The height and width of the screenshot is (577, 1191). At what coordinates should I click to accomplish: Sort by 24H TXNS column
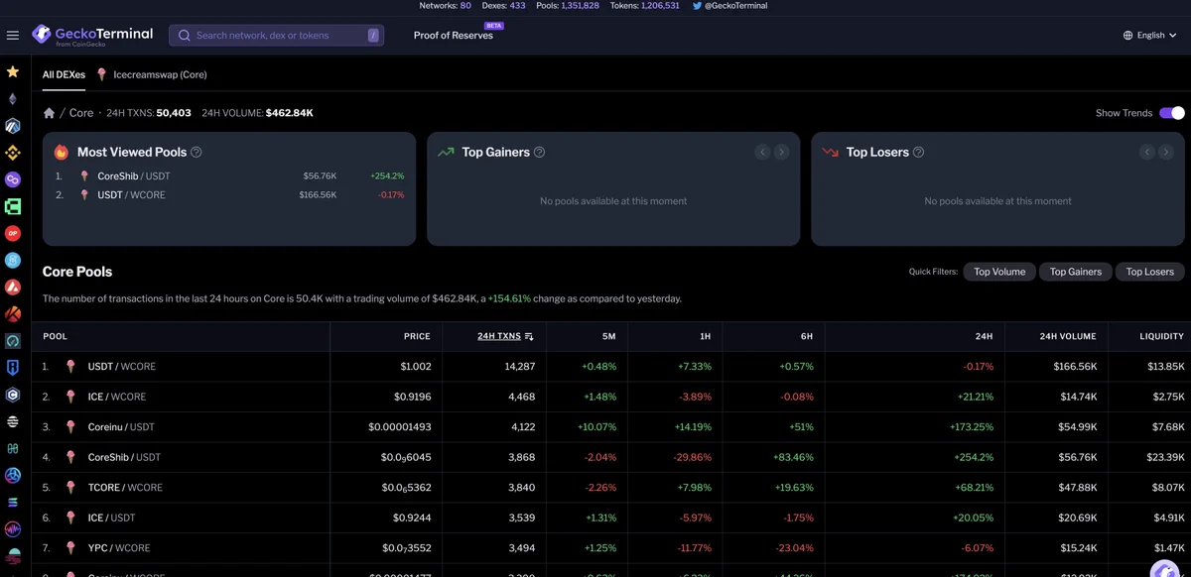[x=505, y=336]
